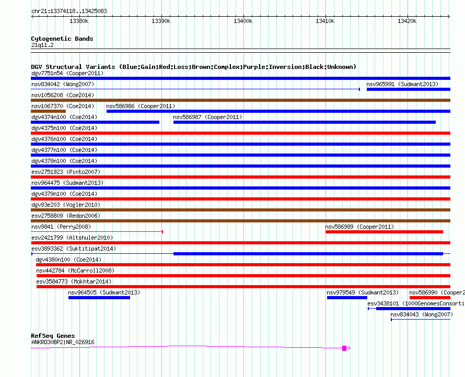Click the 13420k ruler mark
465x377 pixels.
(407, 21)
